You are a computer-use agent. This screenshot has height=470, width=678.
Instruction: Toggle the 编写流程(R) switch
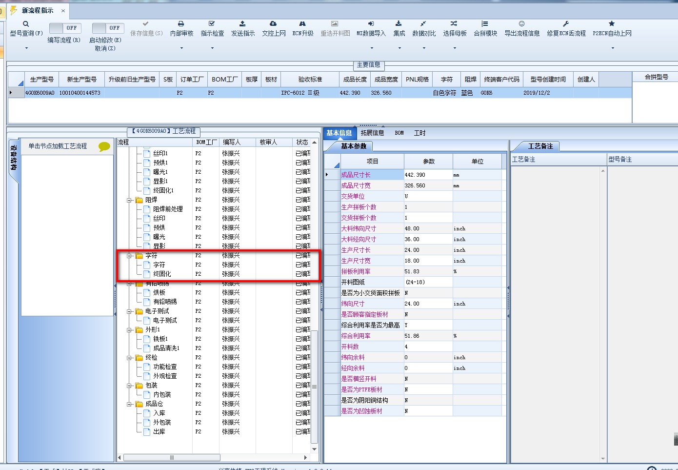[65, 28]
